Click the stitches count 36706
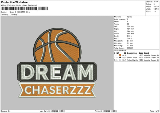This screenshot has width=160, height=113. [156, 2]
